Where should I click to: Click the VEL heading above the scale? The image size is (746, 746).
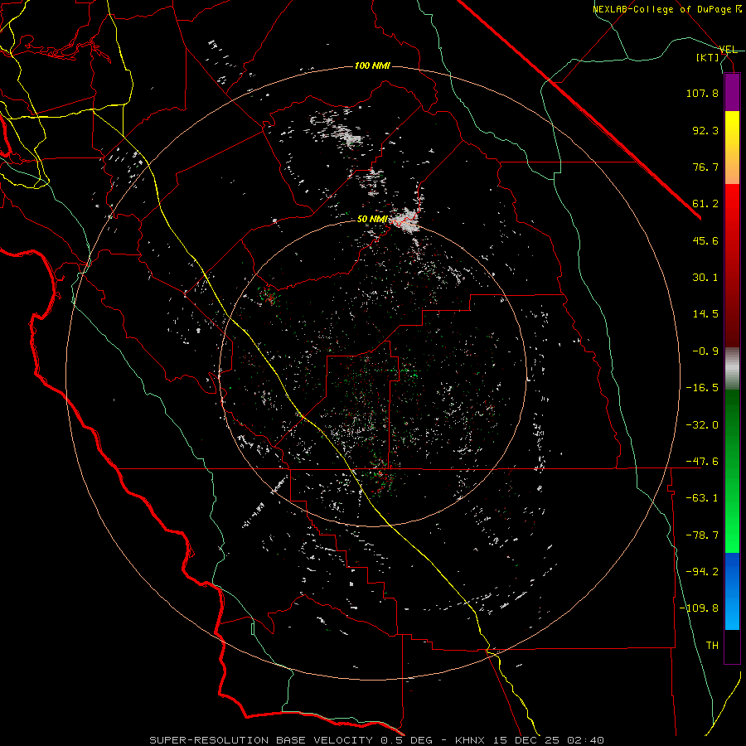[729, 49]
